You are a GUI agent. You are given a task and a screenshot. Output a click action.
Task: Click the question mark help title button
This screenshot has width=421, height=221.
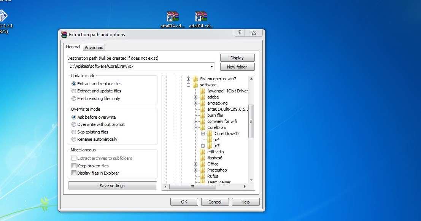[240, 33]
